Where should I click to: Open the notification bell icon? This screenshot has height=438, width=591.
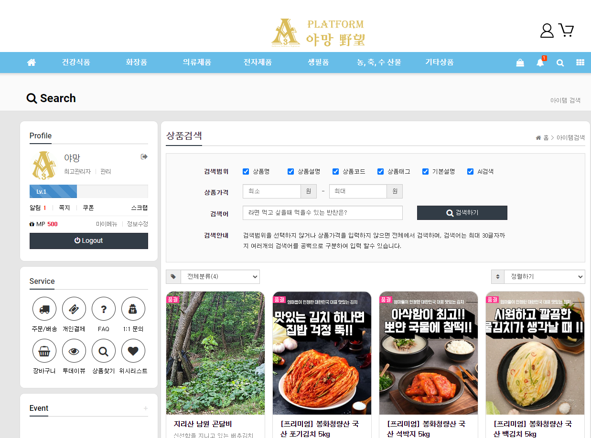(540, 63)
